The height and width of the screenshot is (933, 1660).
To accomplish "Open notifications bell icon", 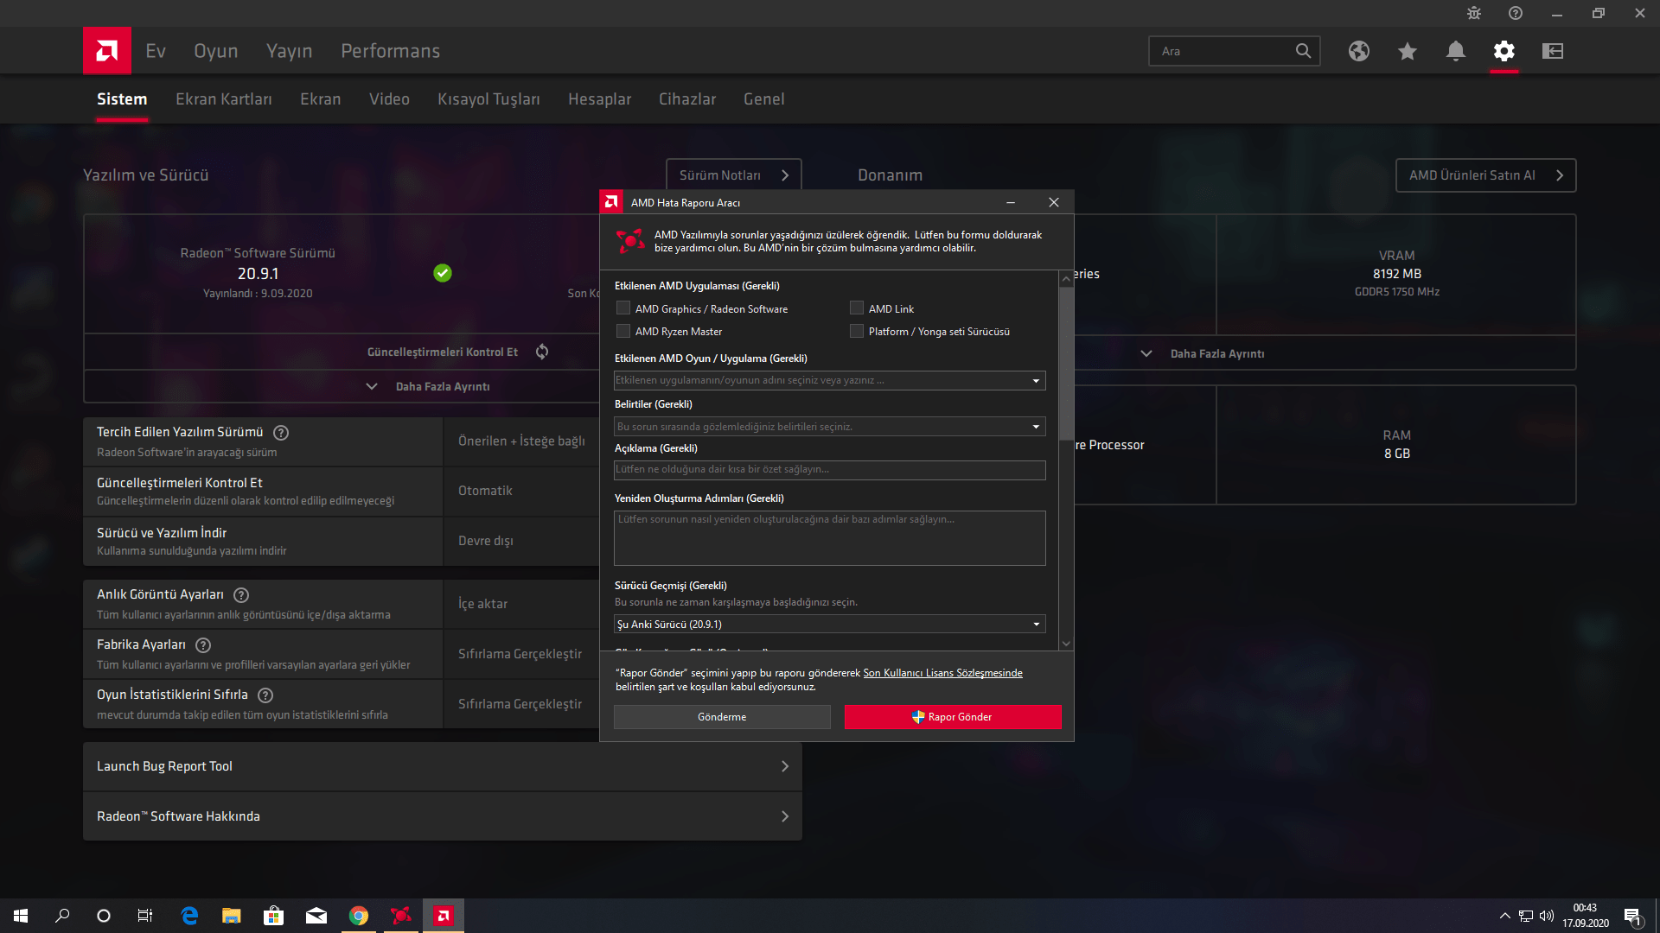I will tap(1455, 51).
